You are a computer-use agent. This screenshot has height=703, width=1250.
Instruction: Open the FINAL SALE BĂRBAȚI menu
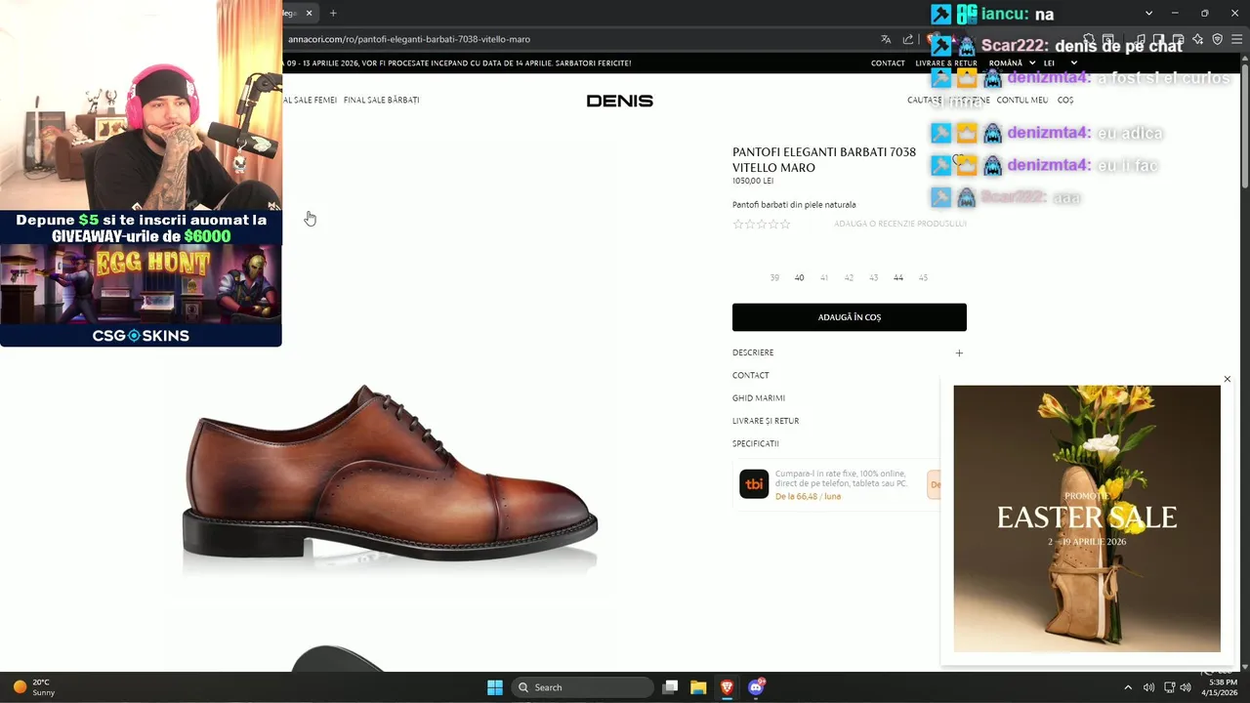[381, 100]
